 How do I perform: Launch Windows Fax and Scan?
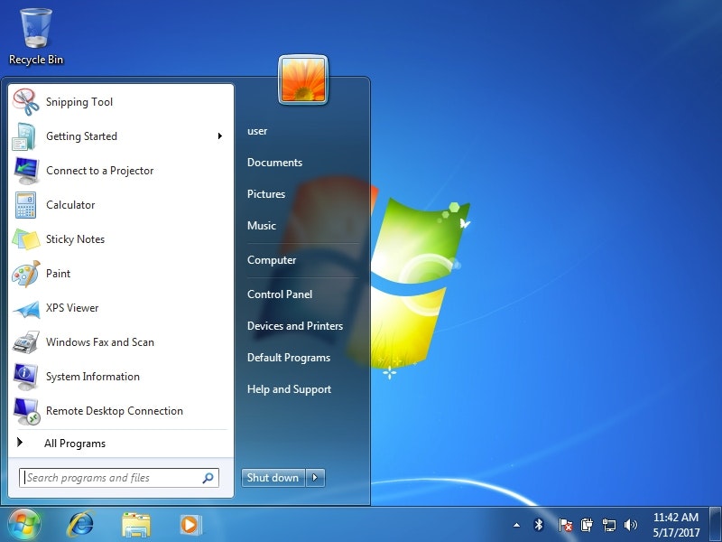100,342
